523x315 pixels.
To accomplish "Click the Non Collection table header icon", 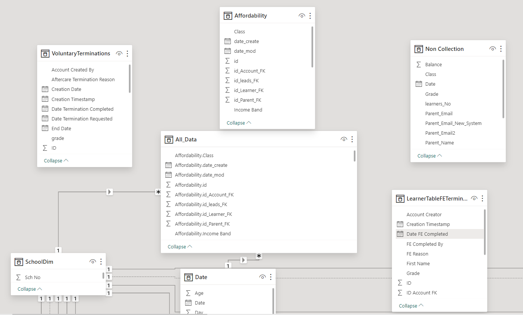I will coord(419,49).
